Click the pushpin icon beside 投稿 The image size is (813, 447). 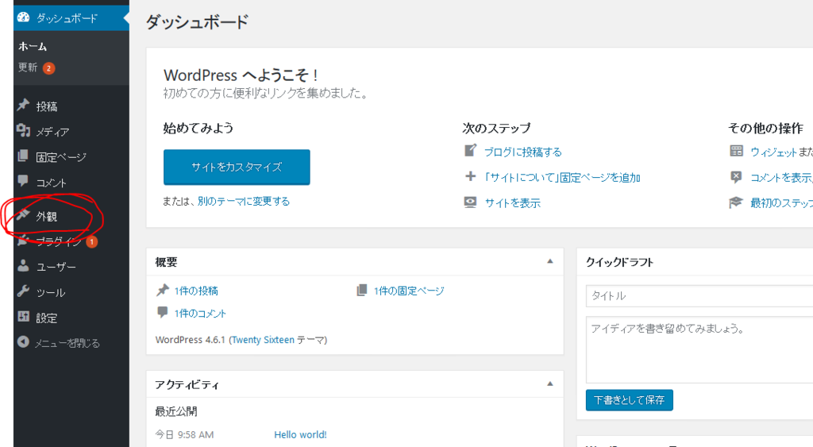point(23,105)
